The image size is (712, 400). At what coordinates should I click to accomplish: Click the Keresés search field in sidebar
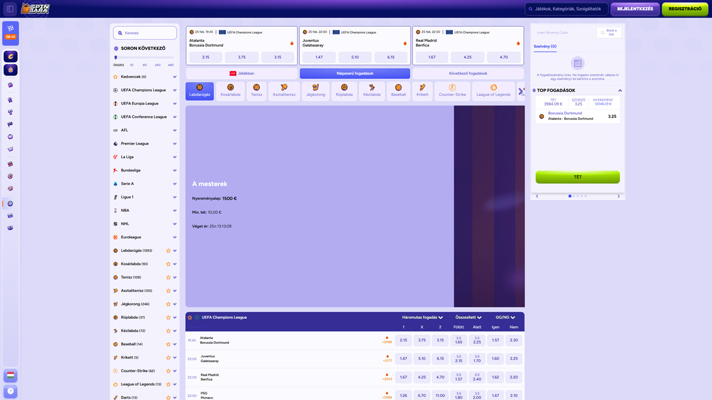point(145,33)
